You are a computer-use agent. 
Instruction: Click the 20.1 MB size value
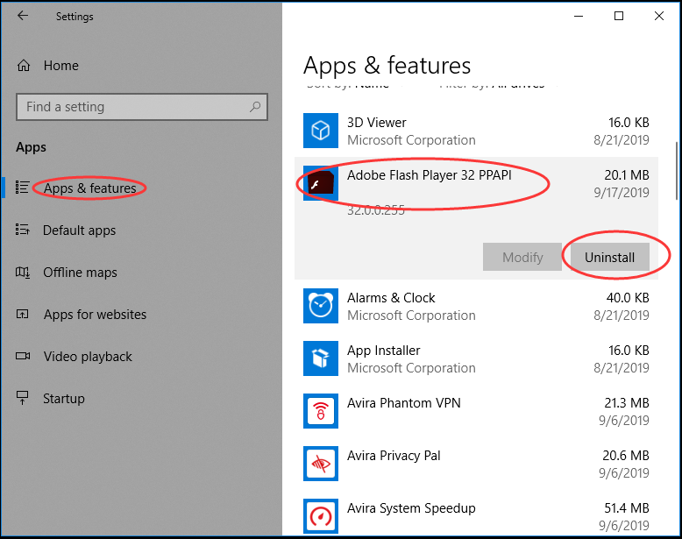point(626,175)
